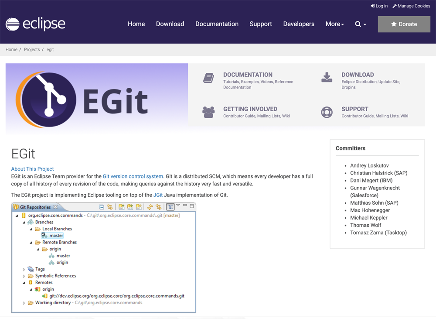
Task: Click committer name Michael Keppler
Action: pos(369,218)
